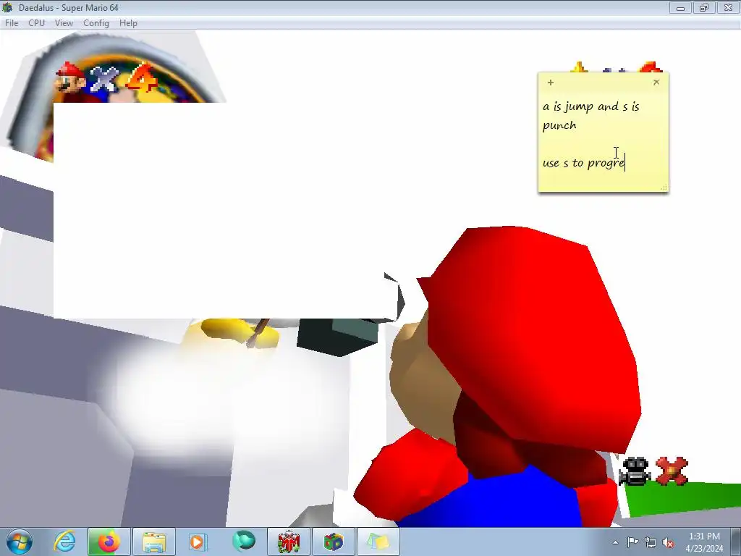
Task: Open the teal sphere taskbar application
Action: point(243,542)
